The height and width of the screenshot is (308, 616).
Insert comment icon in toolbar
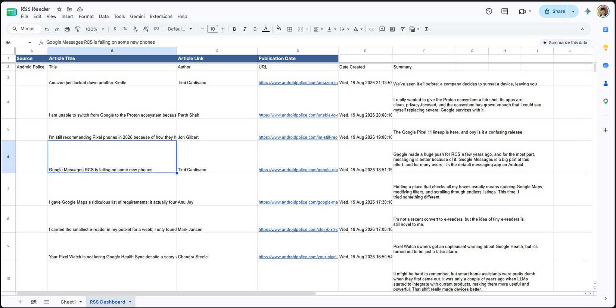(382, 29)
